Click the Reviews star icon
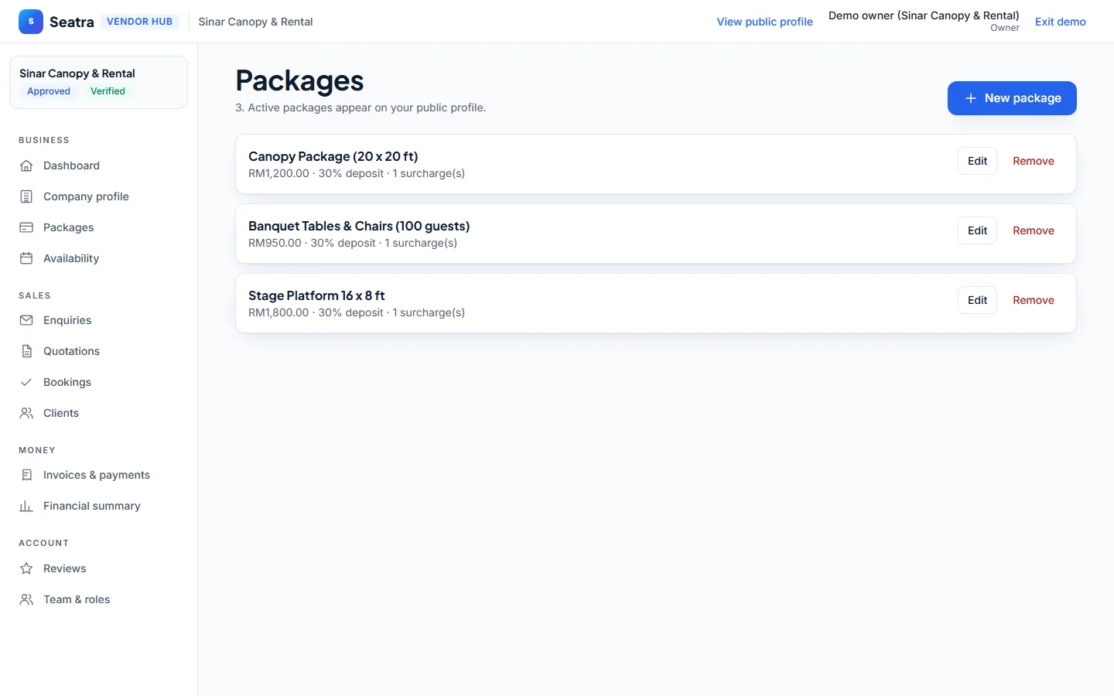This screenshot has height=696, width=1114. pyautogui.click(x=26, y=568)
